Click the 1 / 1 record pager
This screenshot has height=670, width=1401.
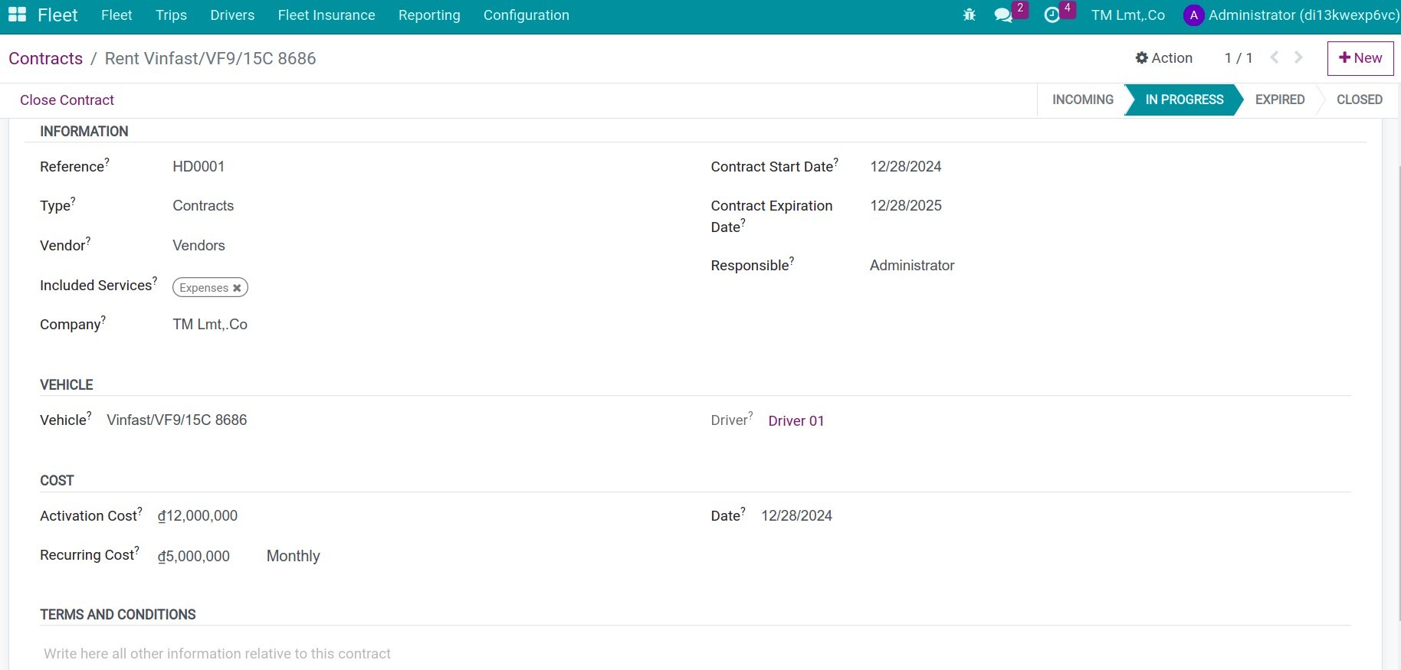point(1238,58)
